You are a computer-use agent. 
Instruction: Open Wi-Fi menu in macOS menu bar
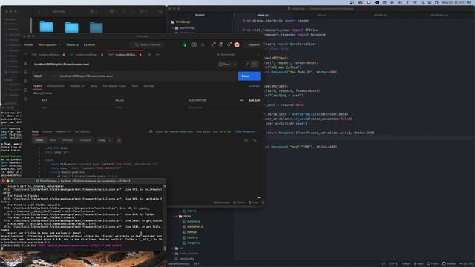tap(415, 2)
